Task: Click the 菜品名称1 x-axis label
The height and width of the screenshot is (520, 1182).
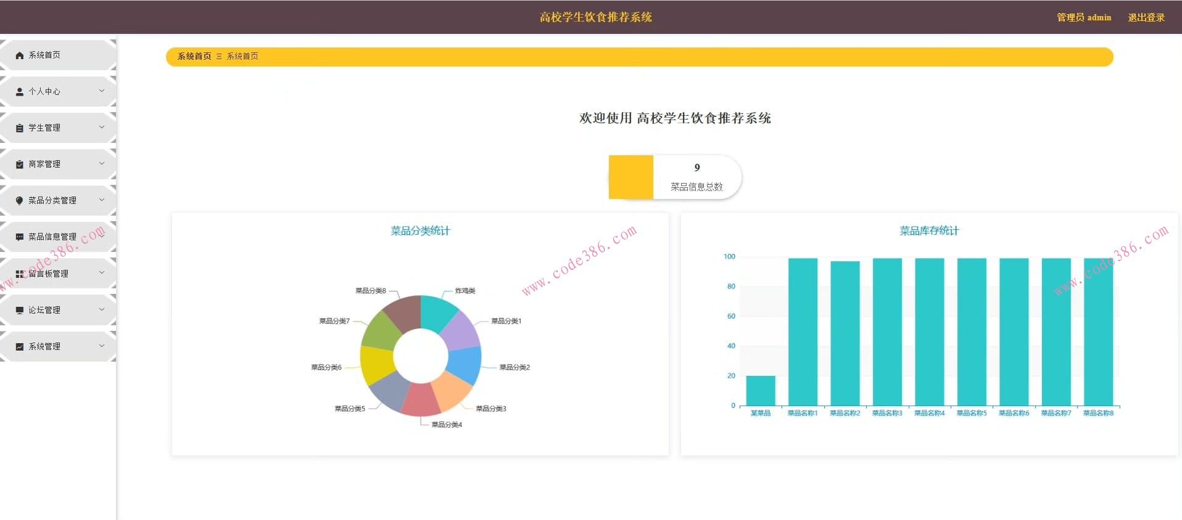Action: [803, 413]
